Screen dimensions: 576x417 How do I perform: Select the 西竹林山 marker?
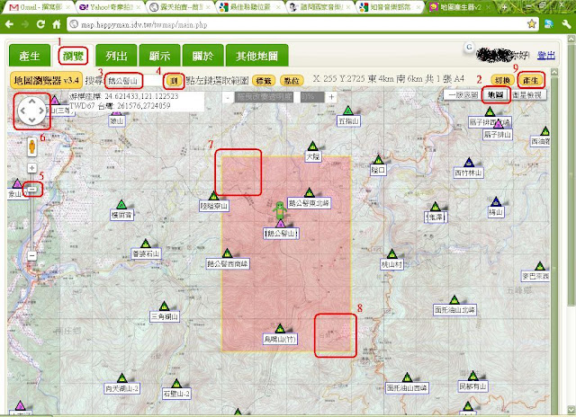pos(468,162)
